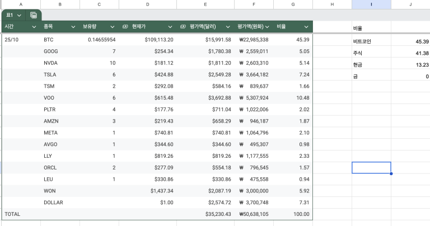Select the BTC ticker cell

coord(60,40)
